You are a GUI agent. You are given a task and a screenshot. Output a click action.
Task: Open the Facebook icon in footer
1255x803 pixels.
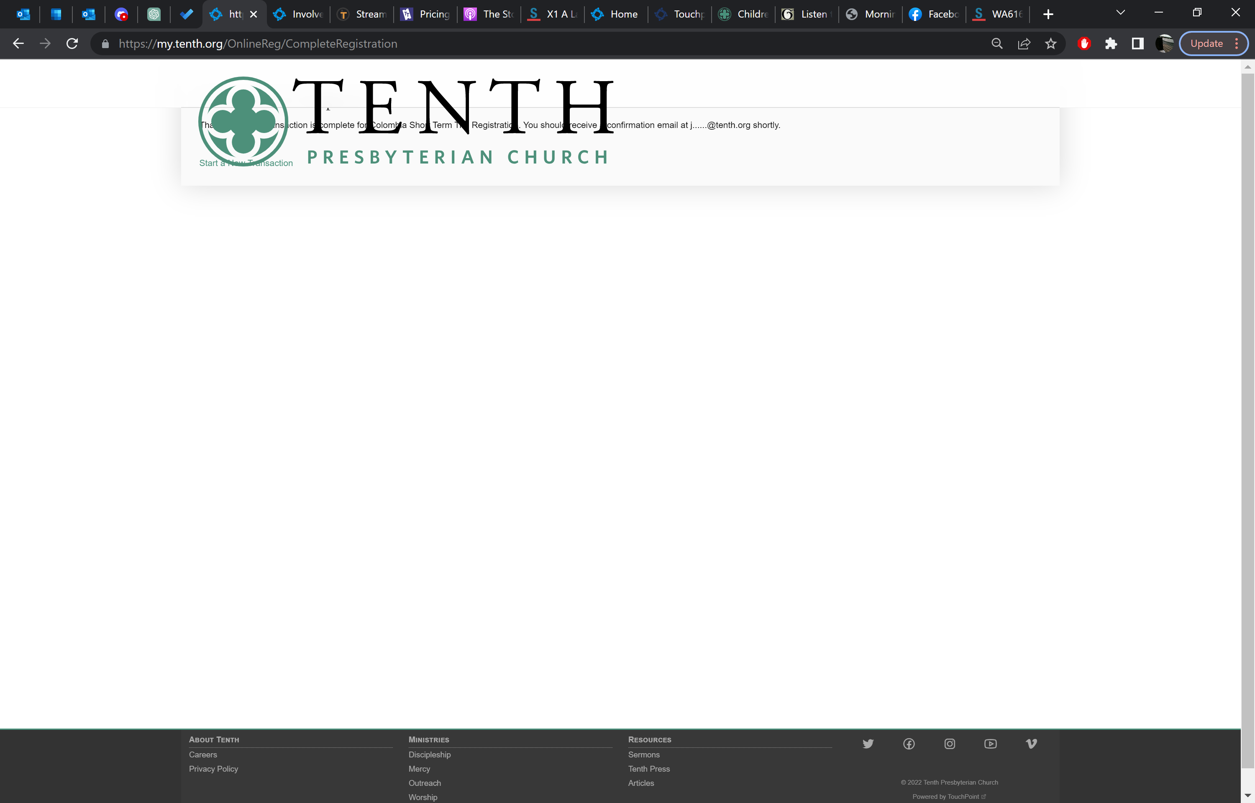click(x=909, y=744)
